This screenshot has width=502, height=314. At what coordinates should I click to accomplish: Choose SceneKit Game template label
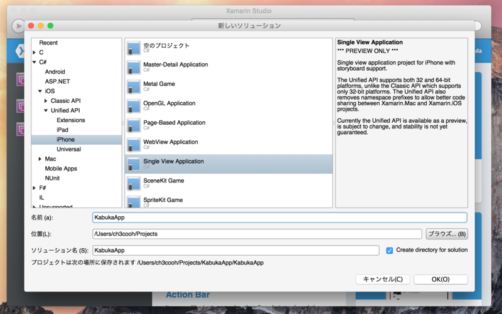[x=164, y=181]
